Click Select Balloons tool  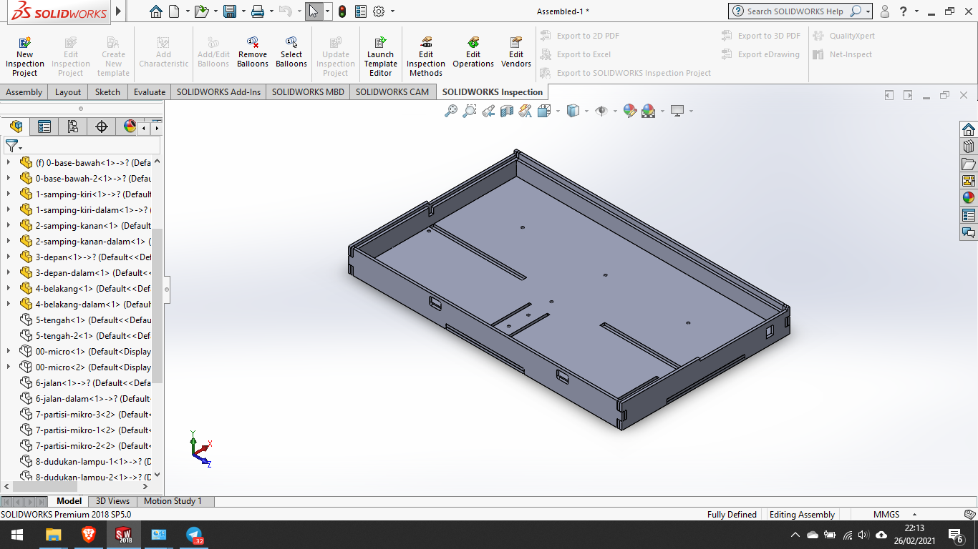[x=291, y=52]
